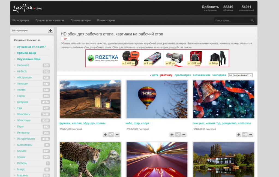Open the jaguar wallpaper thumbnail

point(90,159)
